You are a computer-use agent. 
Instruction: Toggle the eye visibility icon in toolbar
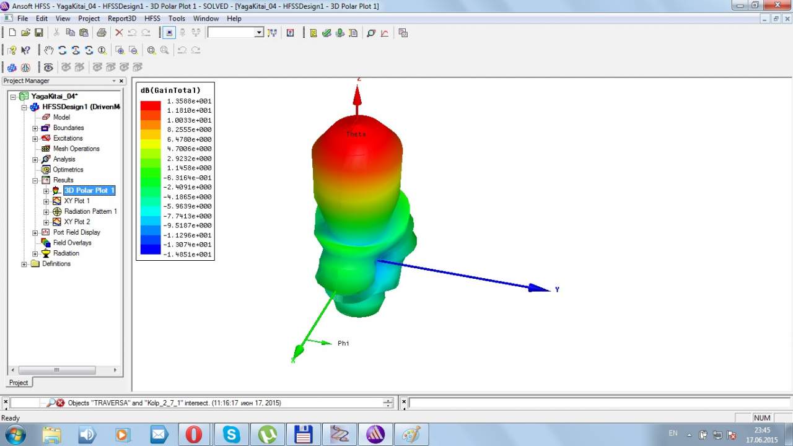coord(48,68)
